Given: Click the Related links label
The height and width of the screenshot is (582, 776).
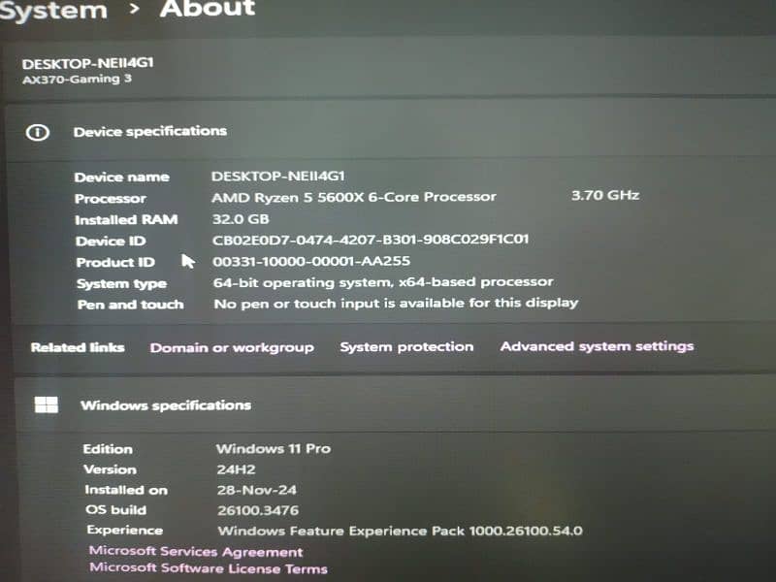Looking at the screenshot, I should click(x=78, y=347).
